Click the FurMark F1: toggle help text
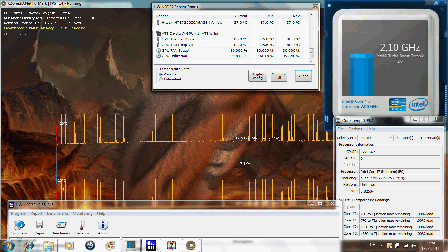The width and height of the screenshot is (448, 252). point(17,34)
